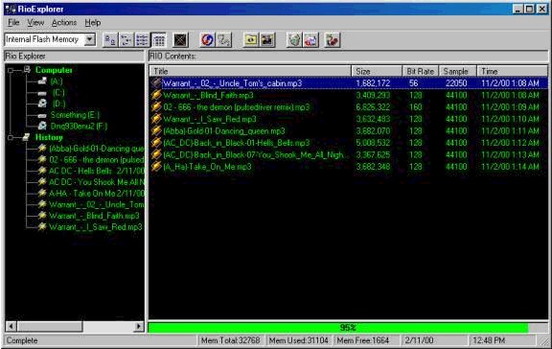Click file icon of Warrant_-_I_Saw_Red.mp3 row
This screenshot has height=349, width=552.
[x=156, y=119]
